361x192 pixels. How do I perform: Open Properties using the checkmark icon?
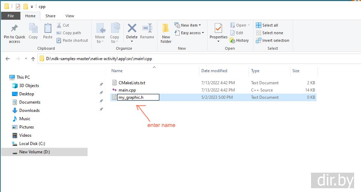point(218,29)
